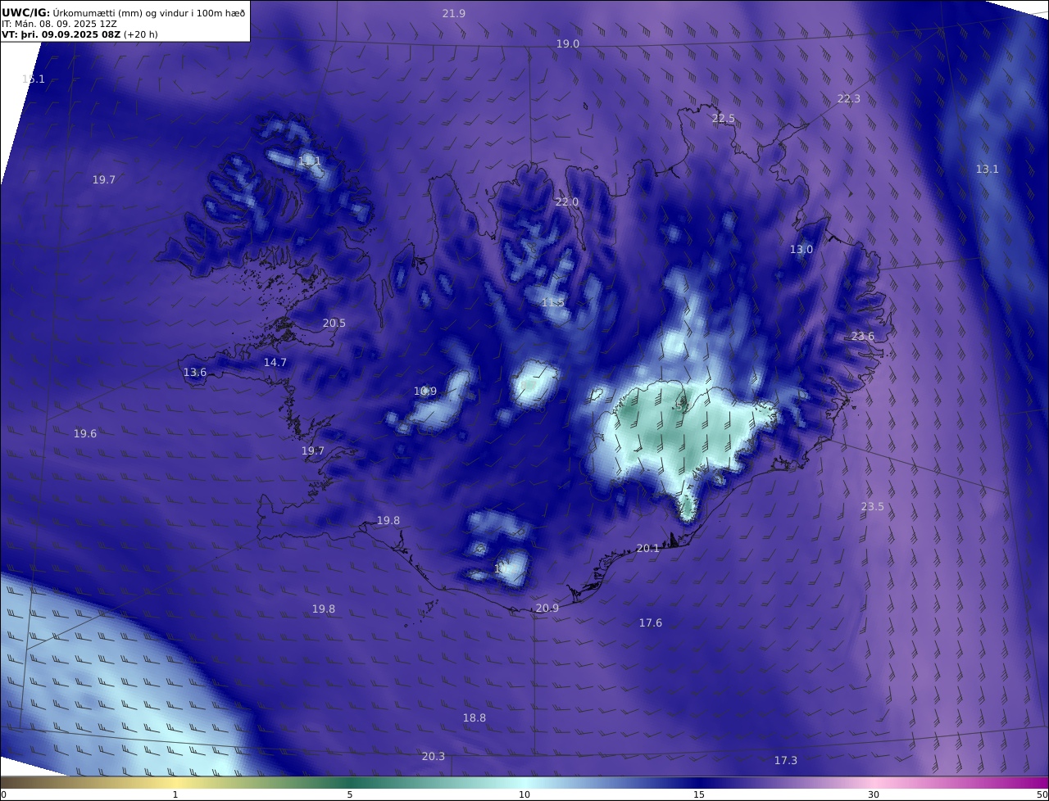Click the 13.0 value on the map
Viewport: 1049px width, 801px height.
(802, 250)
